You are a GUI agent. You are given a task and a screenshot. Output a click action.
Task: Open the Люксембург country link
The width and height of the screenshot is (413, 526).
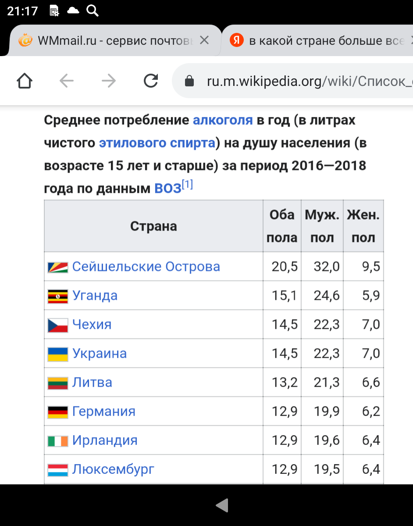(x=113, y=469)
